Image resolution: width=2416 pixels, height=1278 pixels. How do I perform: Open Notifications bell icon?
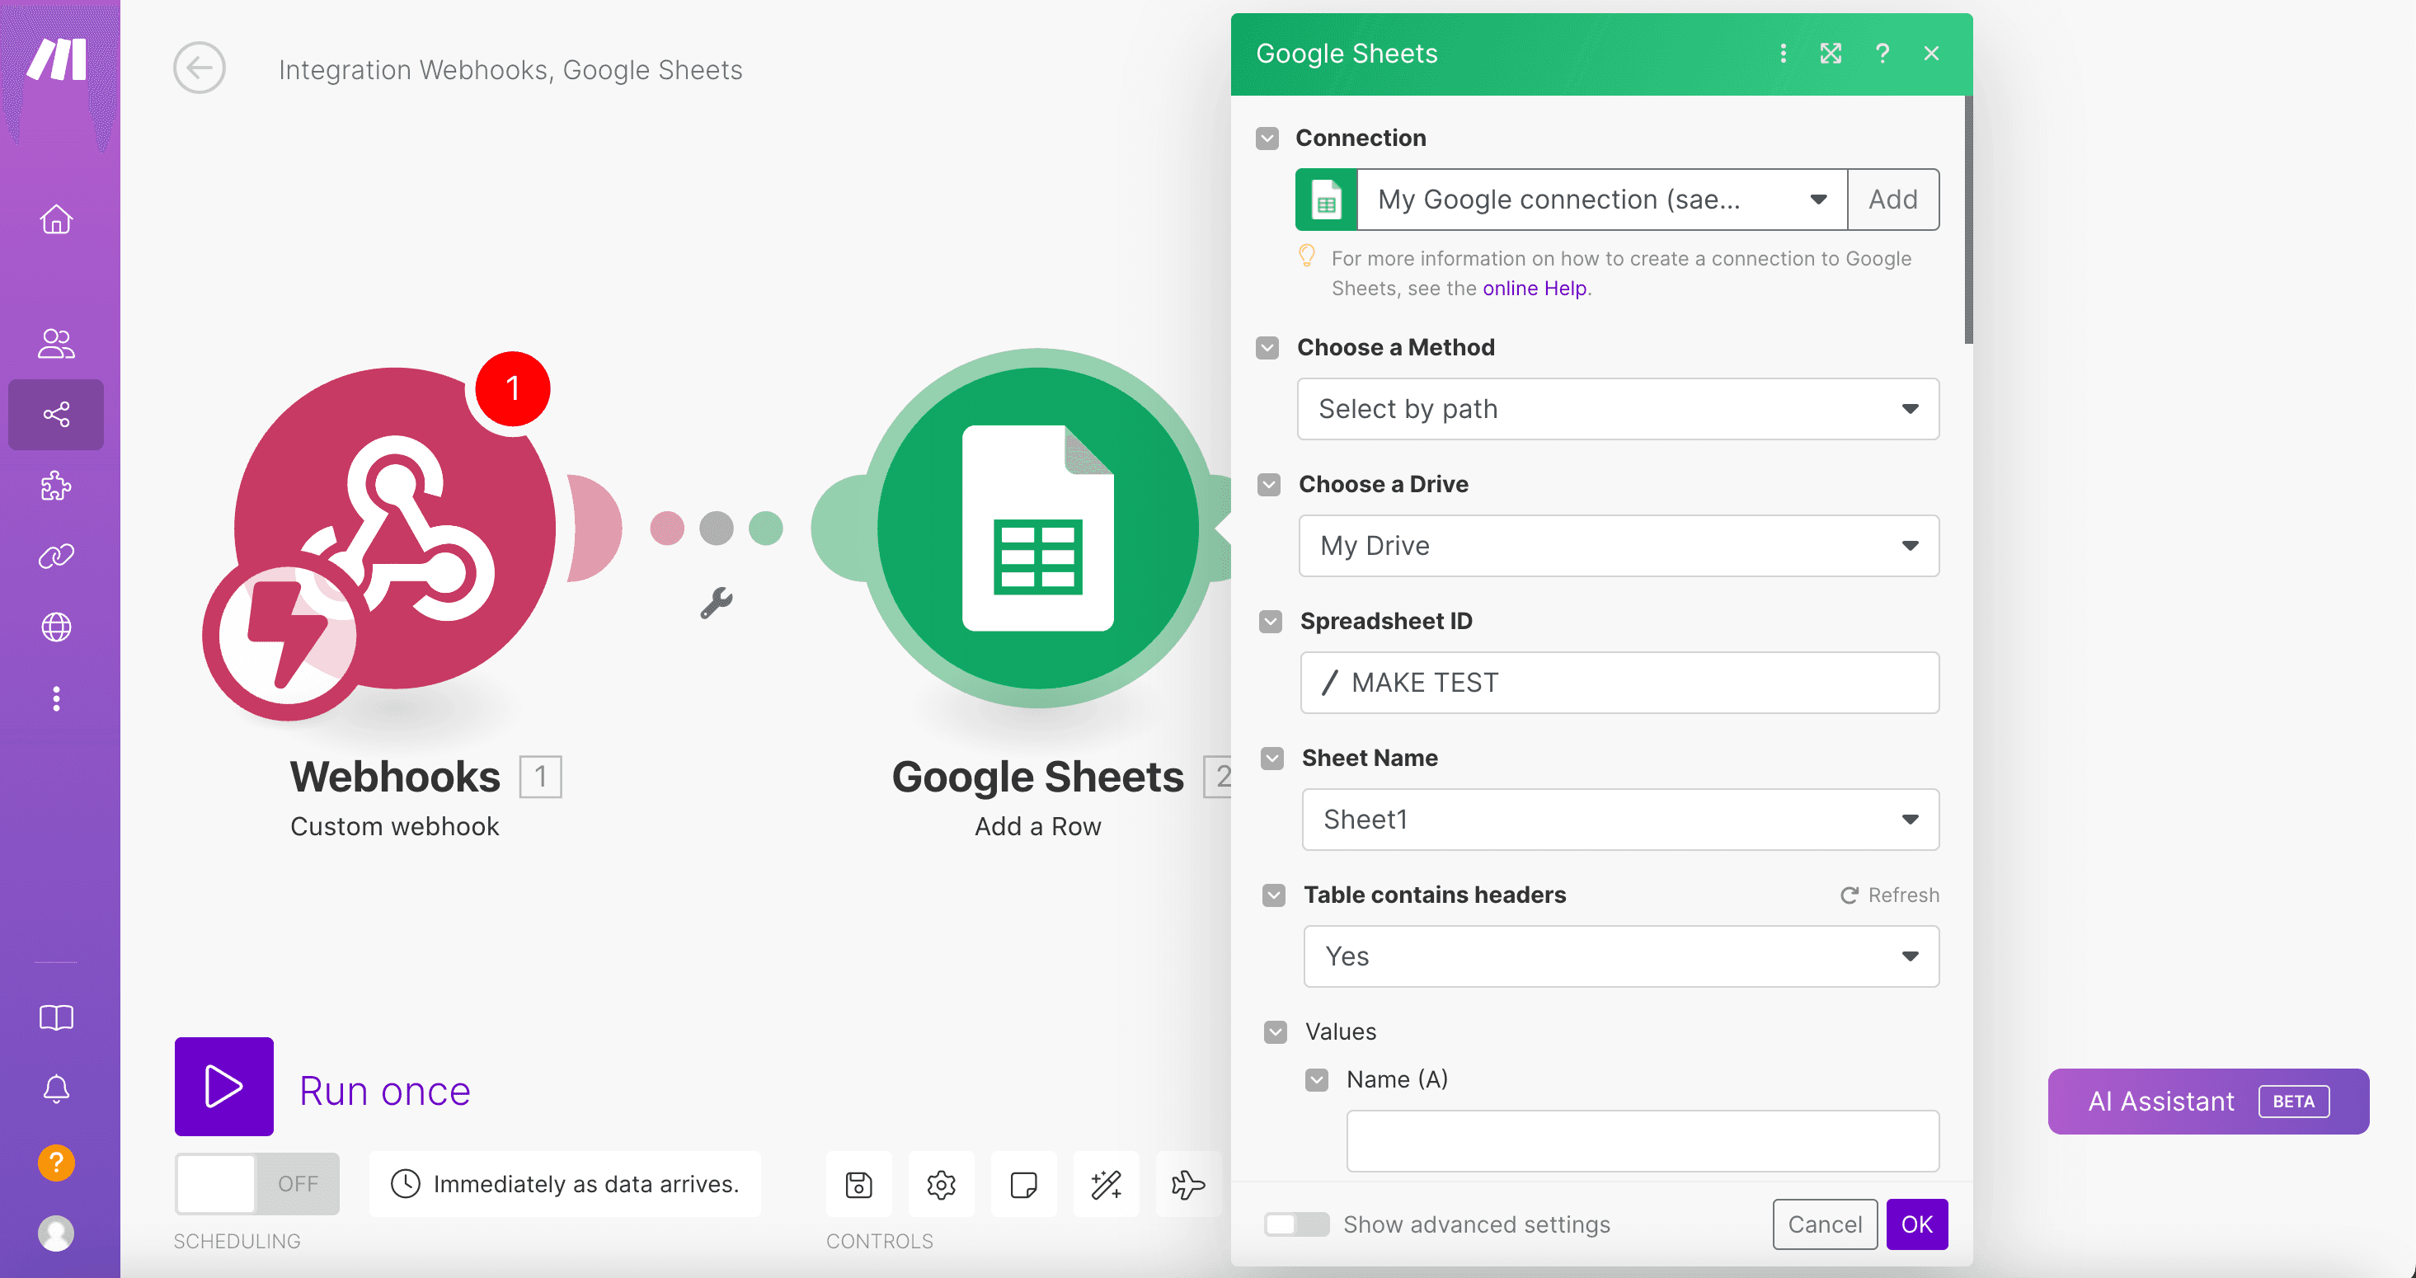point(56,1088)
